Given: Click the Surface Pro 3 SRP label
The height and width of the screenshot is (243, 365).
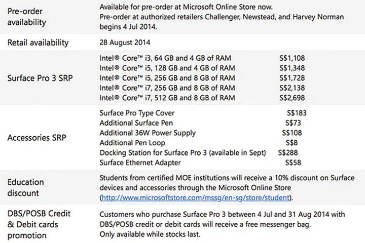Looking at the screenshot, I should [x=42, y=78].
